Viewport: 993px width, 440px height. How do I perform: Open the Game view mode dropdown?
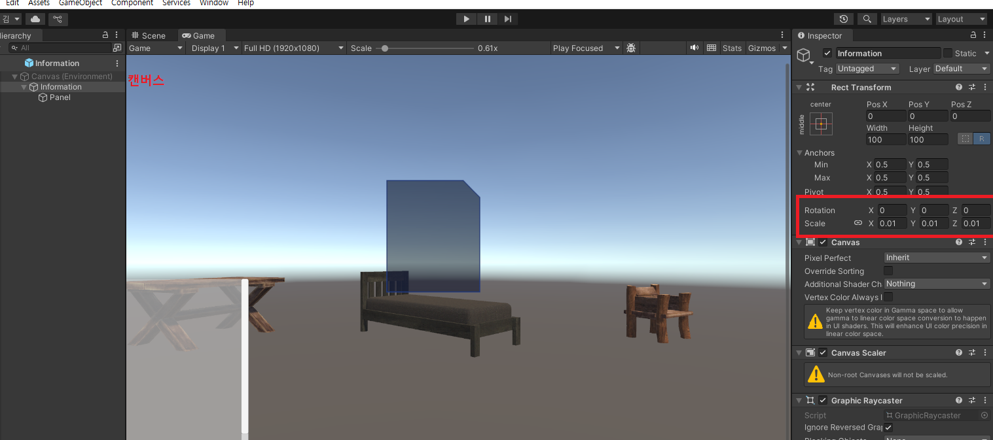tap(156, 48)
